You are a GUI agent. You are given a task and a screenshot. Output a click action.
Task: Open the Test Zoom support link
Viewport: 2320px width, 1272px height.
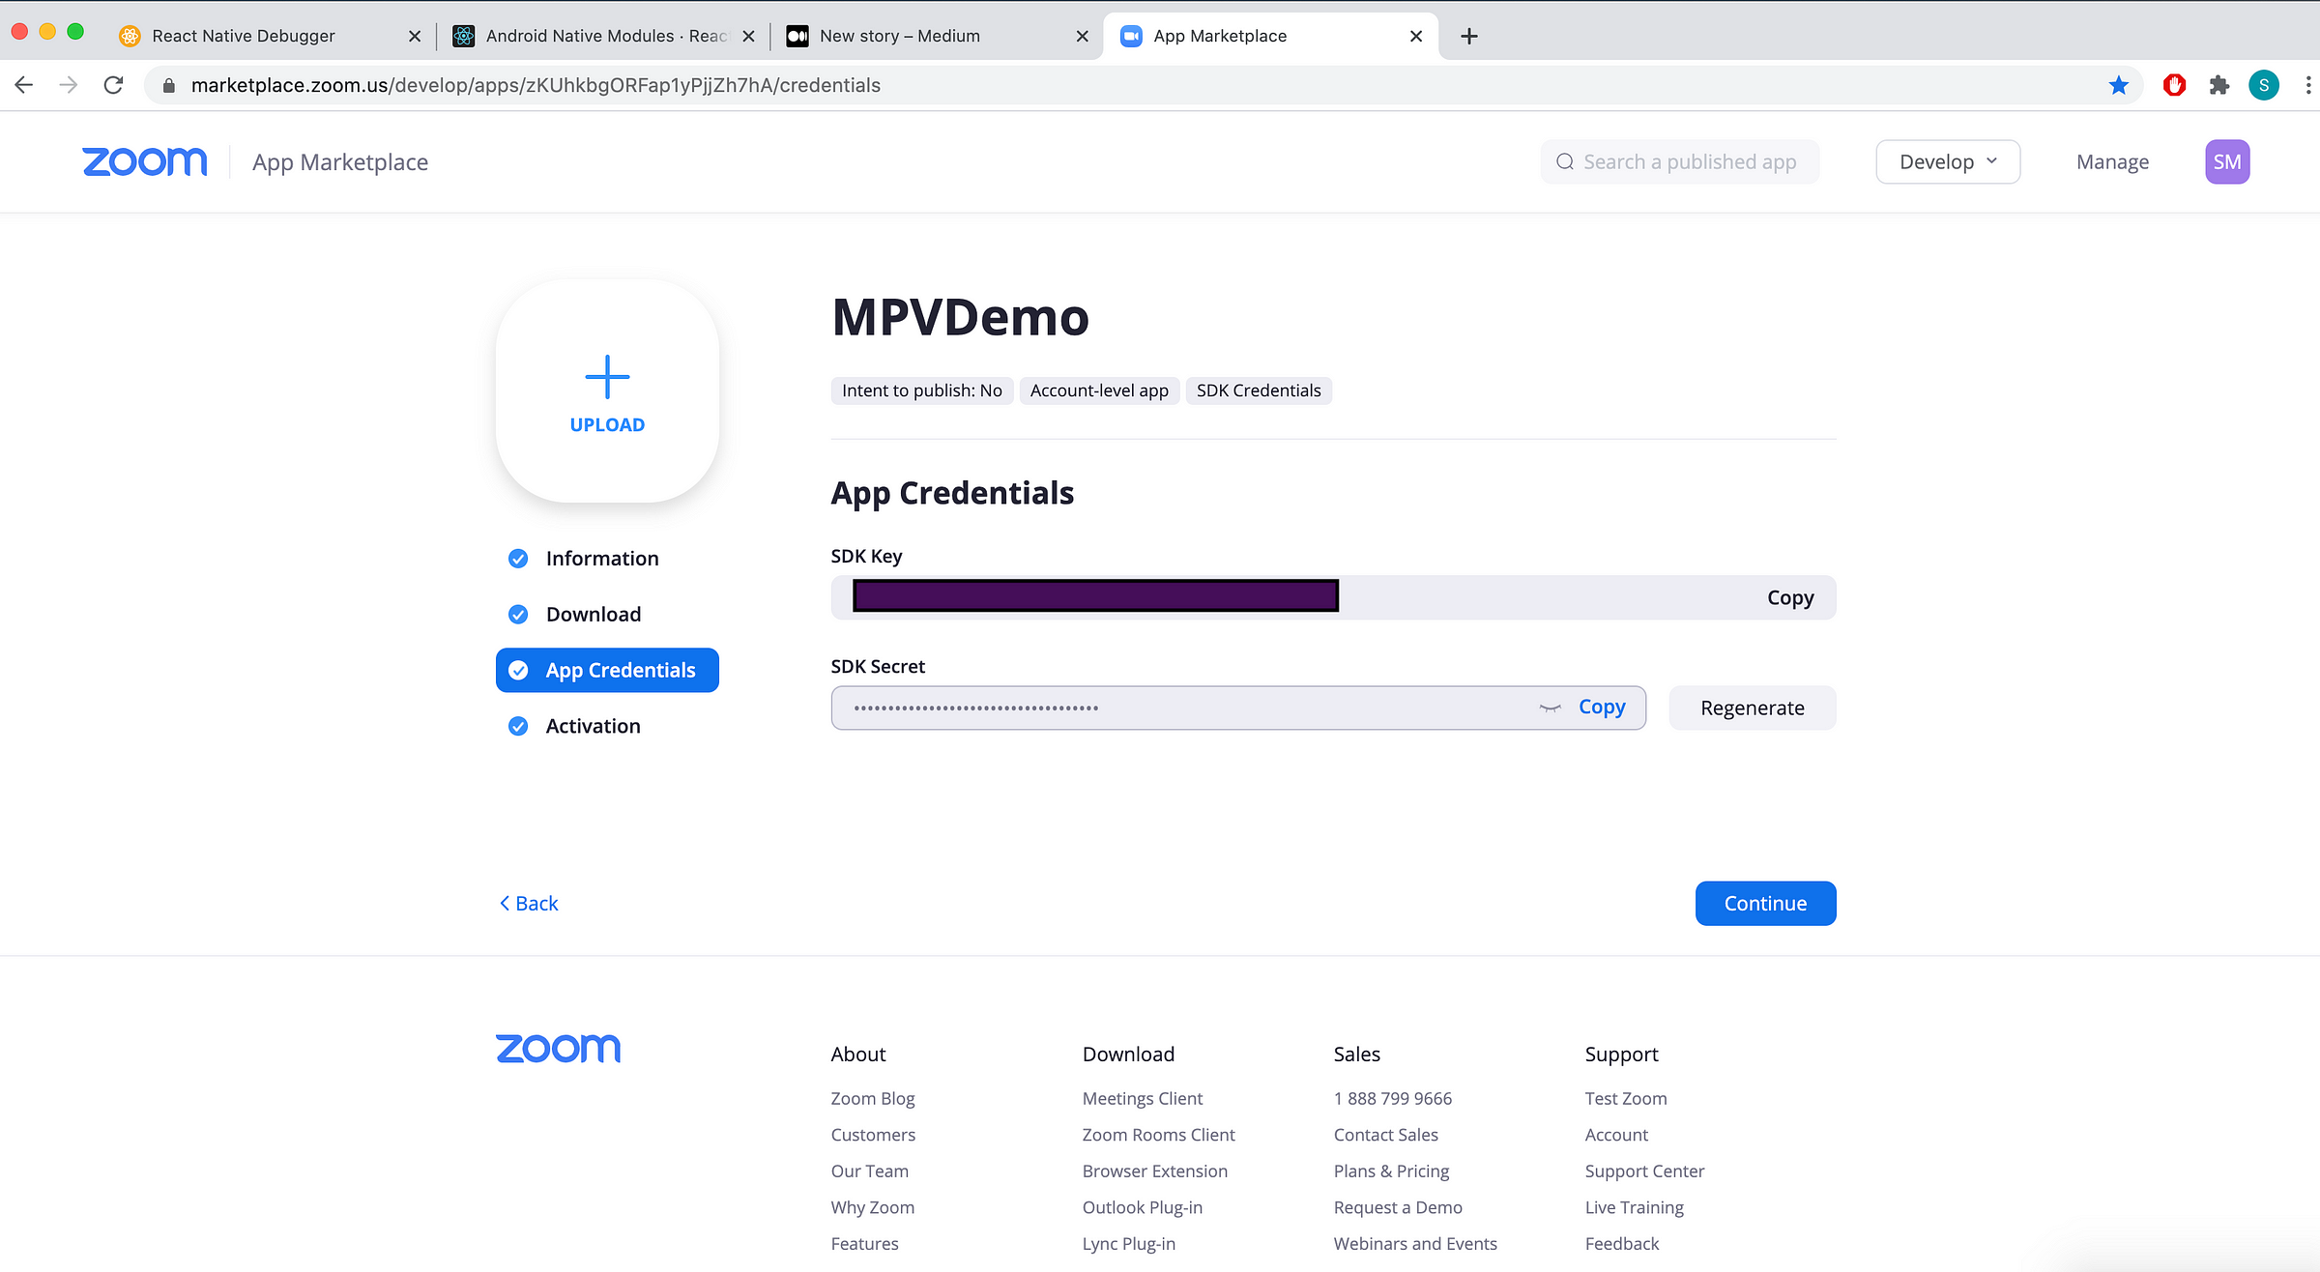pos(1626,1098)
